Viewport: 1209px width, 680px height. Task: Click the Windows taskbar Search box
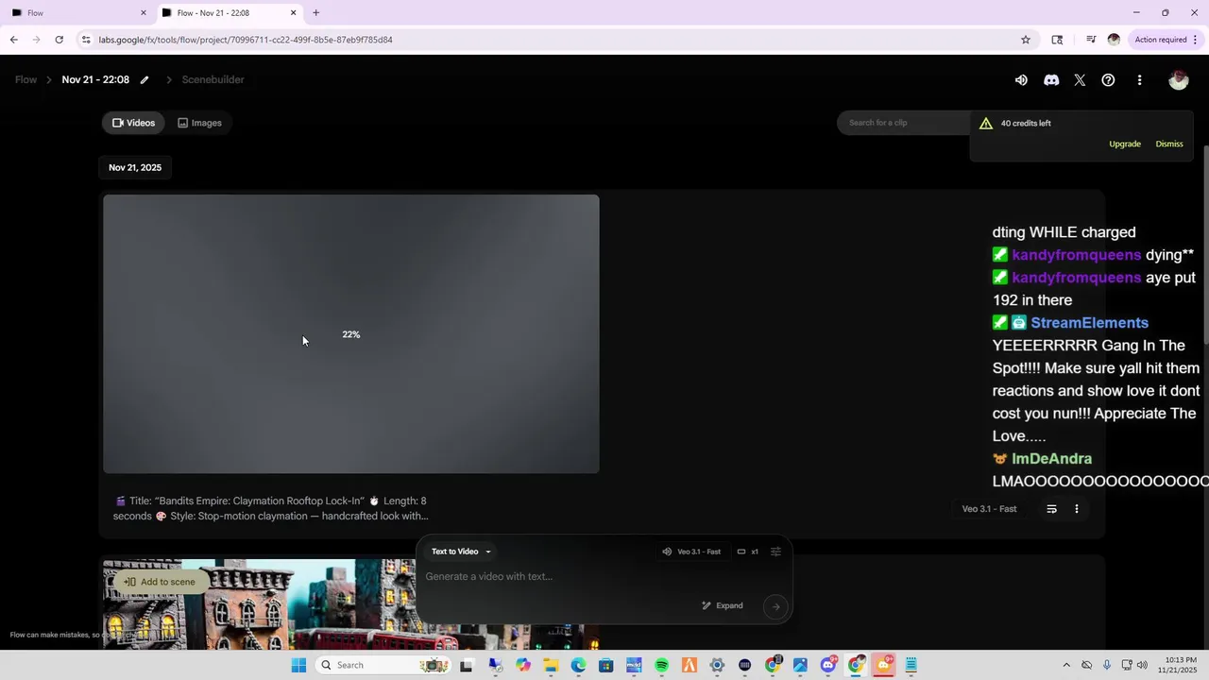click(x=383, y=666)
